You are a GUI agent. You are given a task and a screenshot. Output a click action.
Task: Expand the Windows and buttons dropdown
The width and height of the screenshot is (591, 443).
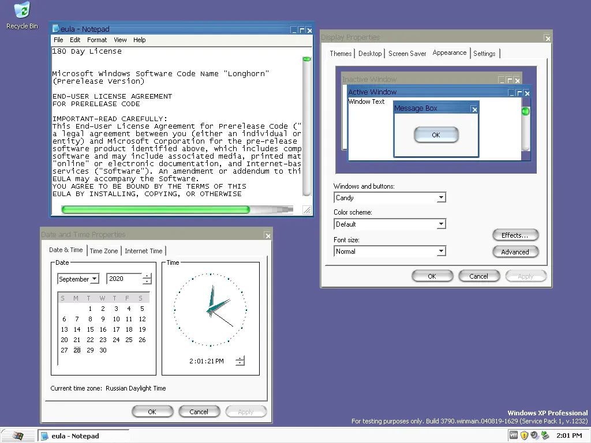[x=441, y=198]
